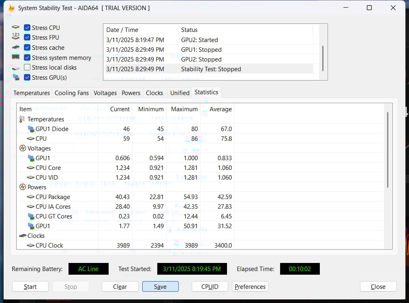Click the event log vertical scrollbar
Viewport: 409px width, 303px height.
tap(323, 58)
